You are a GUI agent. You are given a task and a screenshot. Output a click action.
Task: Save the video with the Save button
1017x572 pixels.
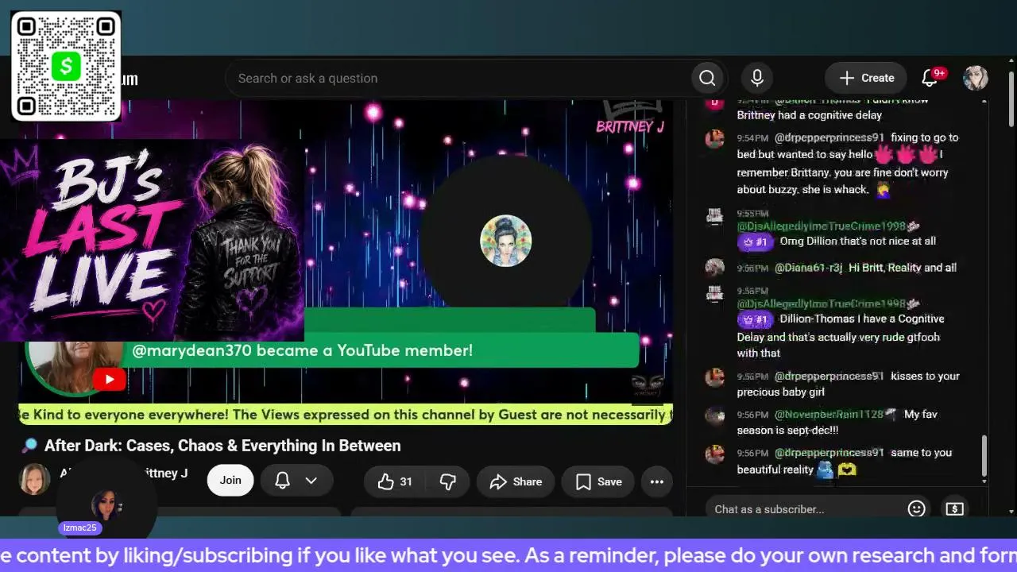click(x=599, y=481)
